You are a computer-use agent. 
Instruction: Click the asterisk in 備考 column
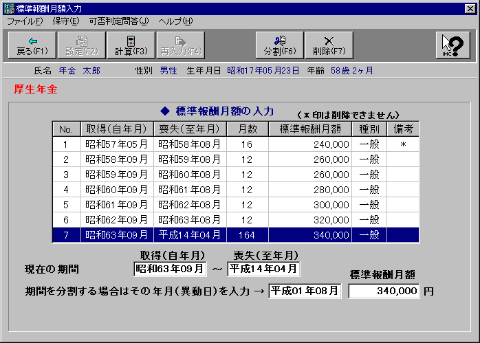(403, 144)
